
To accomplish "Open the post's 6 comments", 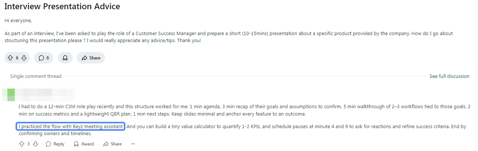I will coord(44,58).
